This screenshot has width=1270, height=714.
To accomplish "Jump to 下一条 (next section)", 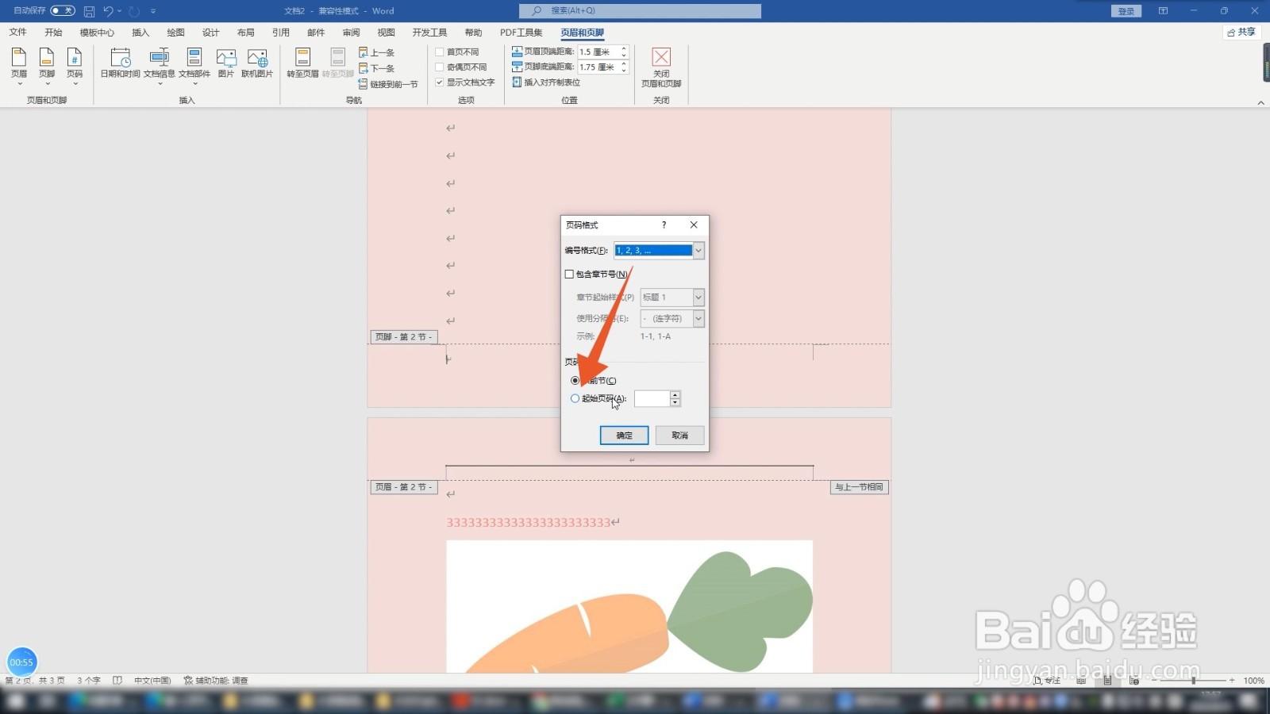I will coord(377,68).
